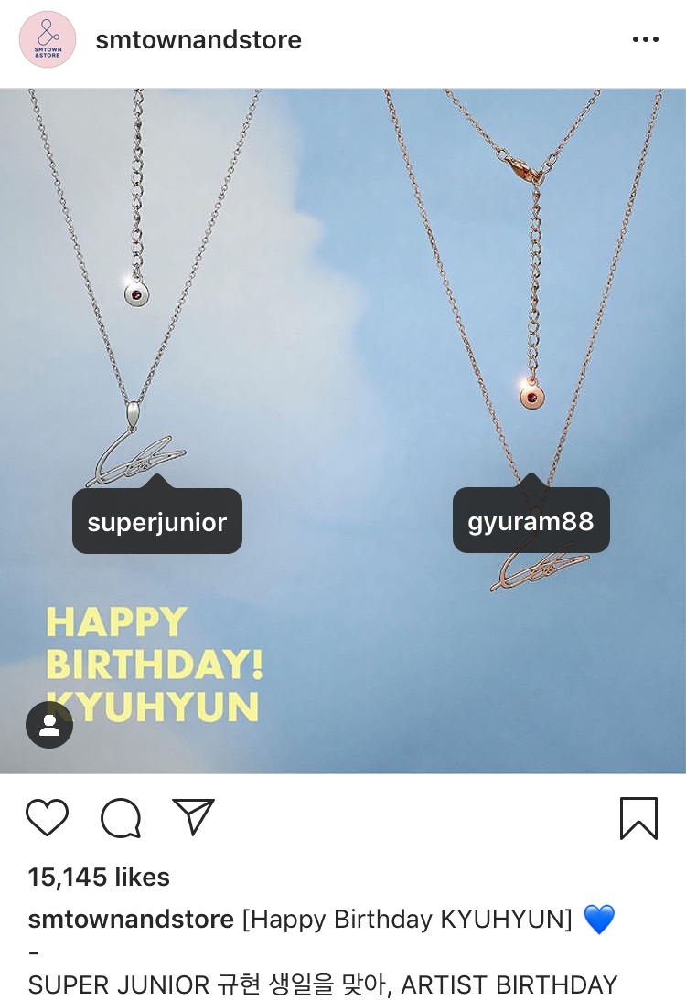Screen dimensions: 686x1000
Task: Open the three-dot more options menu
Action: point(645,39)
